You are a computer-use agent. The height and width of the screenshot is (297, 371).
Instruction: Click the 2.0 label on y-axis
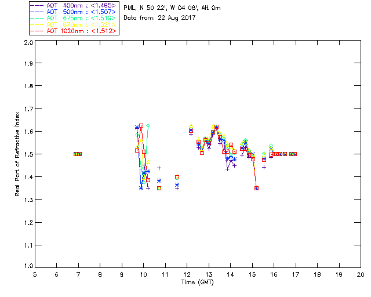[x=28, y=43]
